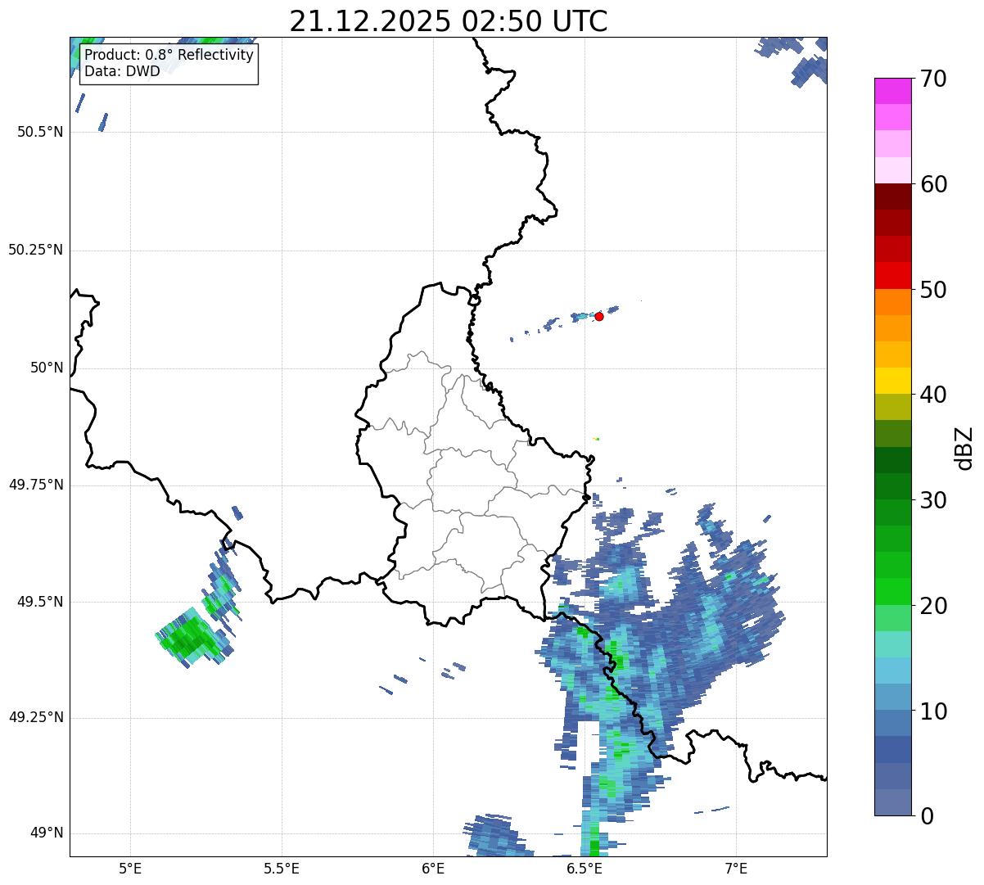Click the 7°E longitude label
This screenshot has height=885, width=984.
[x=737, y=869]
